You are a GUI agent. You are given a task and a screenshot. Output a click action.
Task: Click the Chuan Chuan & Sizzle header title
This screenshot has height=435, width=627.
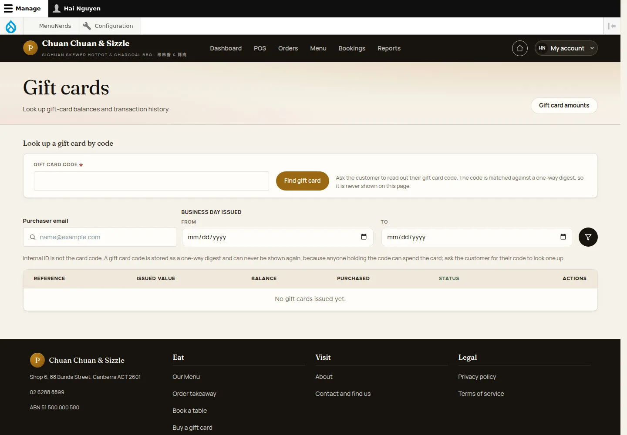(x=86, y=43)
